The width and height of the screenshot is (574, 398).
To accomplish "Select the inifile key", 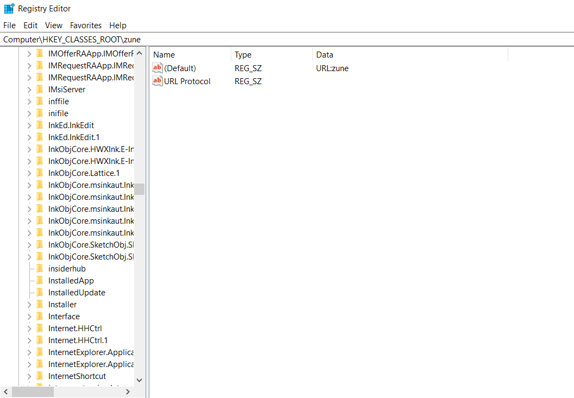I will tap(58, 113).
